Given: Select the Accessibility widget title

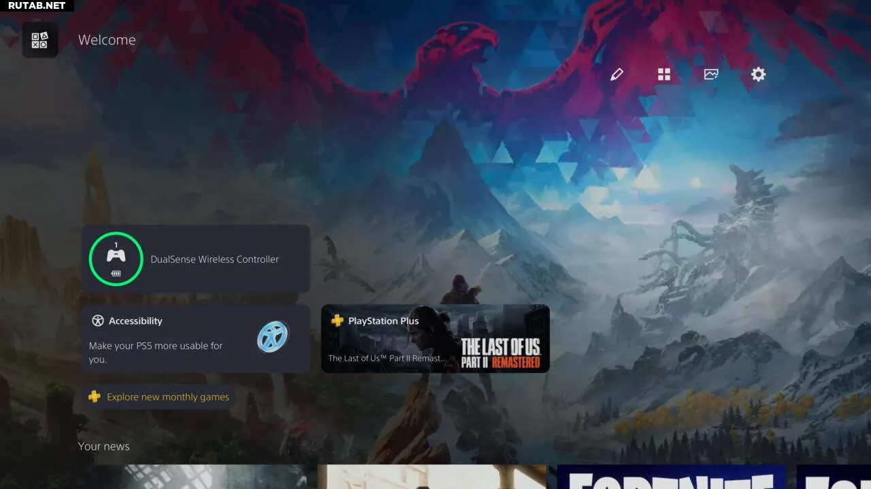Looking at the screenshot, I should 135,321.
